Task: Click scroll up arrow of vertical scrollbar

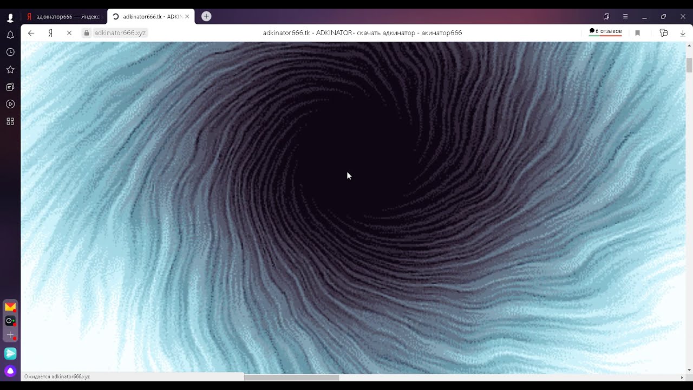Action: (x=689, y=45)
